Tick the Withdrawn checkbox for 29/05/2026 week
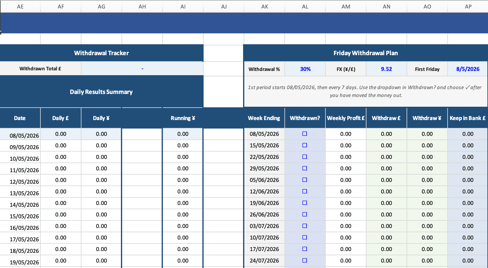This screenshot has height=268, width=488. point(305,168)
